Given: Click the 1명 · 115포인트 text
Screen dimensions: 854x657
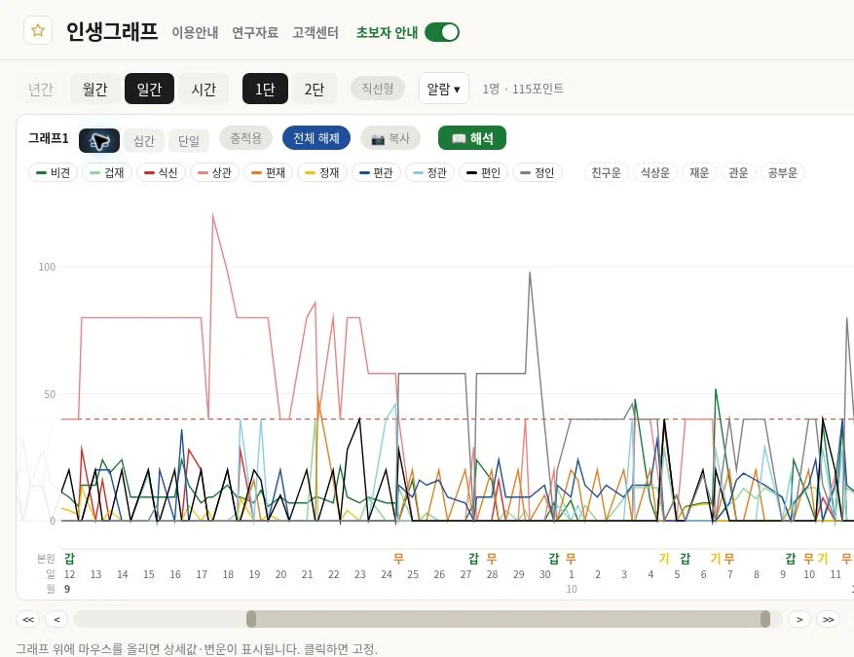Looking at the screenshot, I should [x=523, y=89].
